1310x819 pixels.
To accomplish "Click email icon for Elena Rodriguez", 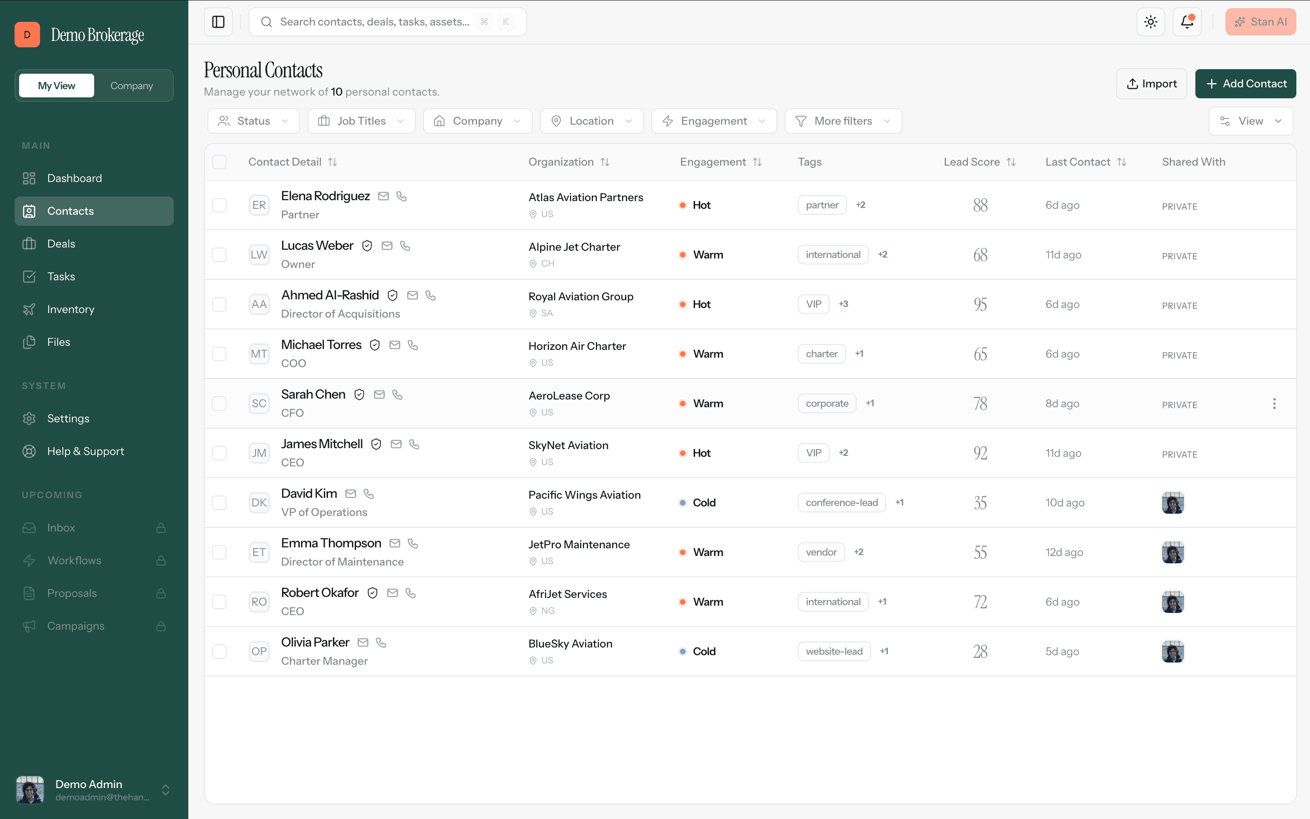I will coord(383,196).
